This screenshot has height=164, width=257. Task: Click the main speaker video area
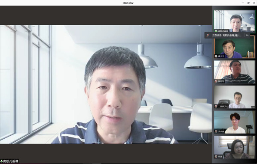[x=106, y=84]
